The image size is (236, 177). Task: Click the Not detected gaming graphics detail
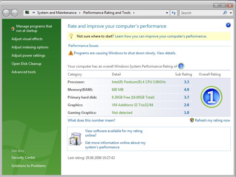pyautogui.click(x=122, y=113)
